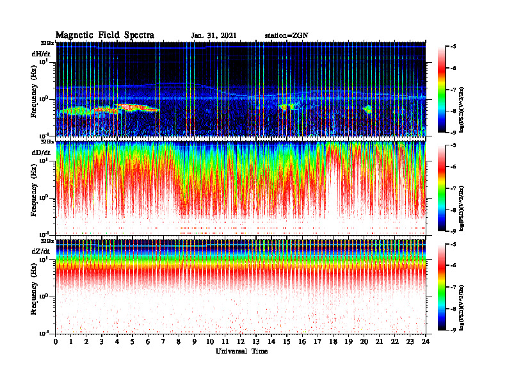Click the dZ/dt color bar
The width and height of the screenshot is (507, 392).
[442, 287]
